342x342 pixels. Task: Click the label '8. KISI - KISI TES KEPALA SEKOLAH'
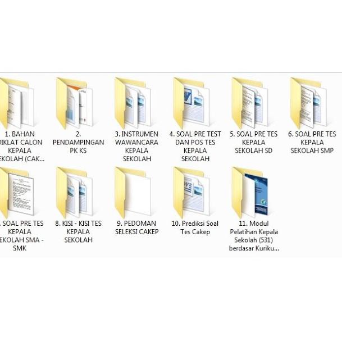pyautogui.click(x=78, y=231)
